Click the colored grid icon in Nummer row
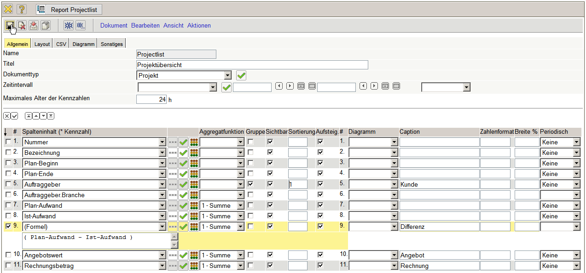This screenshot has width=586, height=273. pyautogui.click(x=194, y=142)
